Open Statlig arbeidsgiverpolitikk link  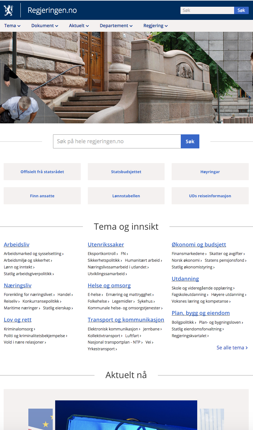click(x=29, y=274)
